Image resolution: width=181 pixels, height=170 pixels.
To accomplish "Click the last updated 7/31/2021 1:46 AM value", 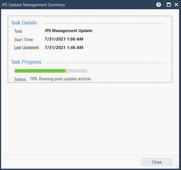I will pyautogui.click(x=64, y=47).
